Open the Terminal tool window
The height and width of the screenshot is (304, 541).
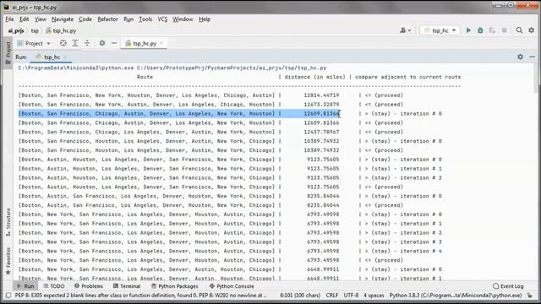coord(127,286)
